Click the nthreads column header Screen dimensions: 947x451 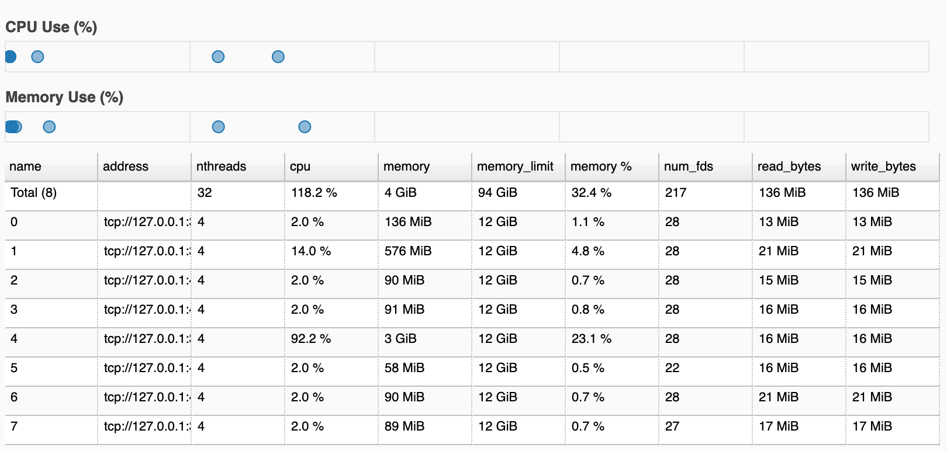pyautogui.click(x=221, y=166)
